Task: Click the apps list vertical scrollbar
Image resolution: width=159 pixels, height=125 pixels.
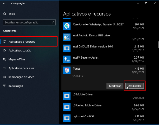Action: 158,45
